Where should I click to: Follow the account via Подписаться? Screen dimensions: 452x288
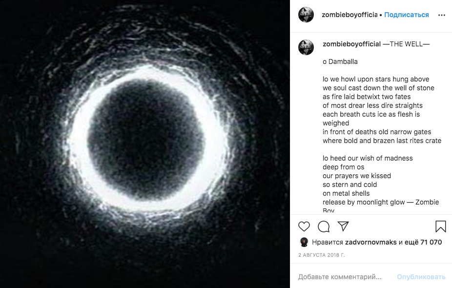coord(406,15)
